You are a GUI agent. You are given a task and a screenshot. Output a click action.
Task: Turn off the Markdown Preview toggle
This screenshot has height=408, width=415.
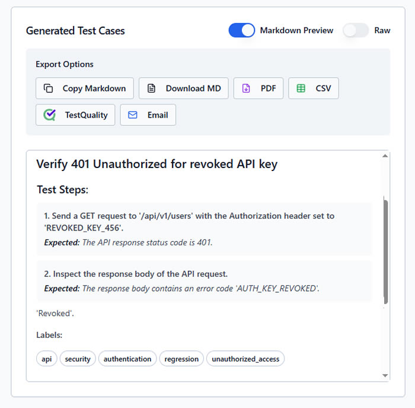click(x=242, y=30)
